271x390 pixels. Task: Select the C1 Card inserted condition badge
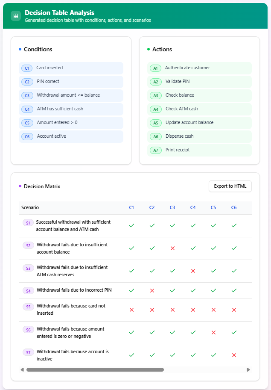(27, 68)
